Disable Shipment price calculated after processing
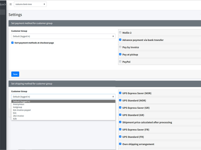Image resolution: width=201 pixels, height=150 pixels. tap(120, 122)
